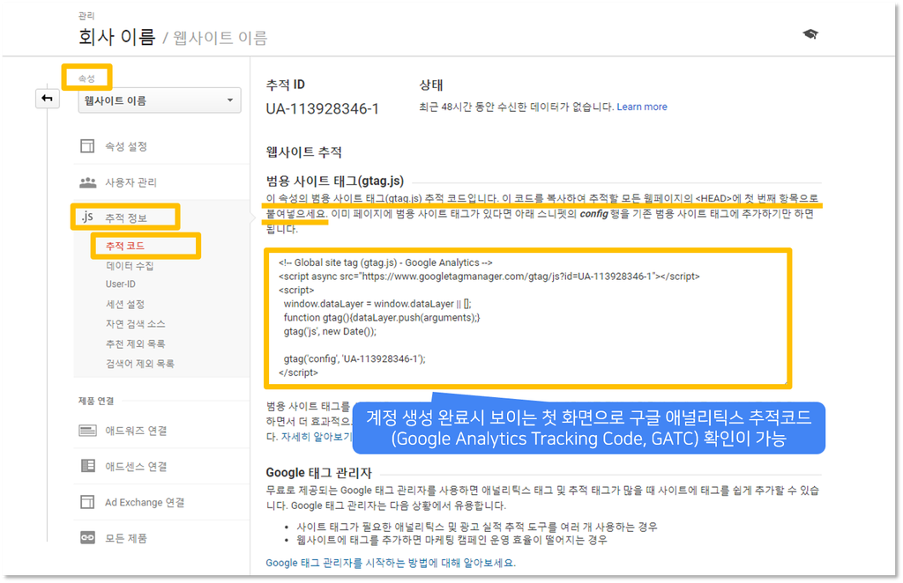This screenshot has width=903, height=583.
Task: Click the 제품 연결 section label
Action: pos(96,401)
